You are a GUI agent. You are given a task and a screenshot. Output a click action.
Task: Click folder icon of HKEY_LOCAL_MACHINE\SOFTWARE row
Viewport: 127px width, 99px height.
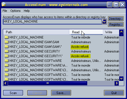6,61
